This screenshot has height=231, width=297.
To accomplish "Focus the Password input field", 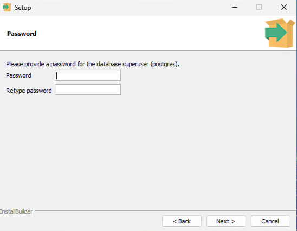I will (88, 75).
